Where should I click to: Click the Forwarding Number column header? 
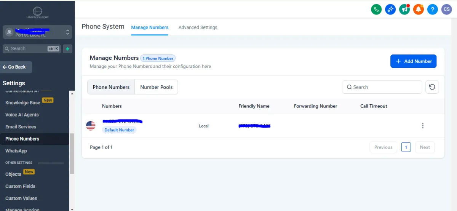pyautogui.click(x=316, y=106)
